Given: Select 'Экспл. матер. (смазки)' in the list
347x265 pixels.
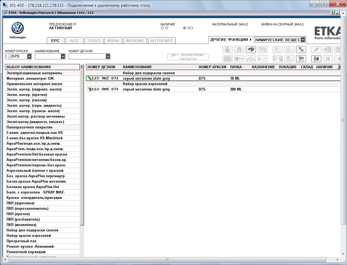Looking at the screenshot, I should (x=43, y=100).
